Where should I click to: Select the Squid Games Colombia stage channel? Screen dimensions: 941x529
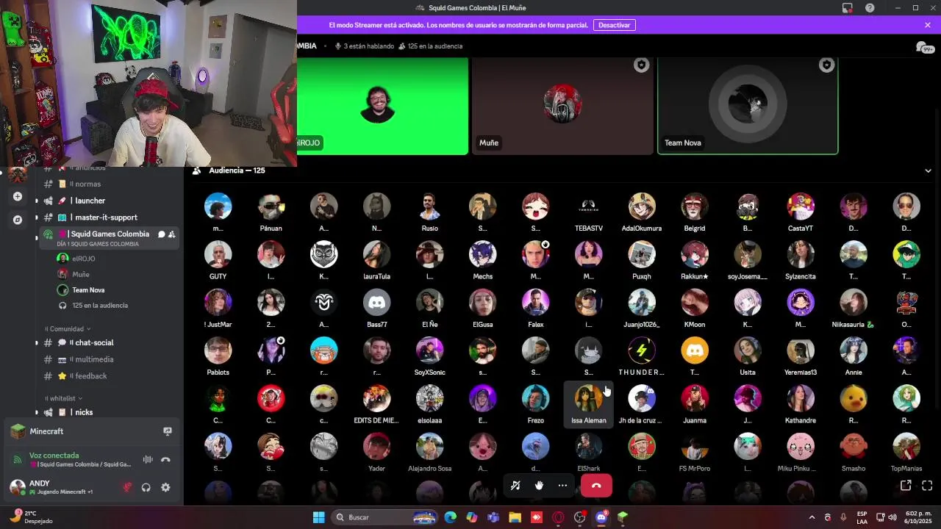click(x=108, y=237)
